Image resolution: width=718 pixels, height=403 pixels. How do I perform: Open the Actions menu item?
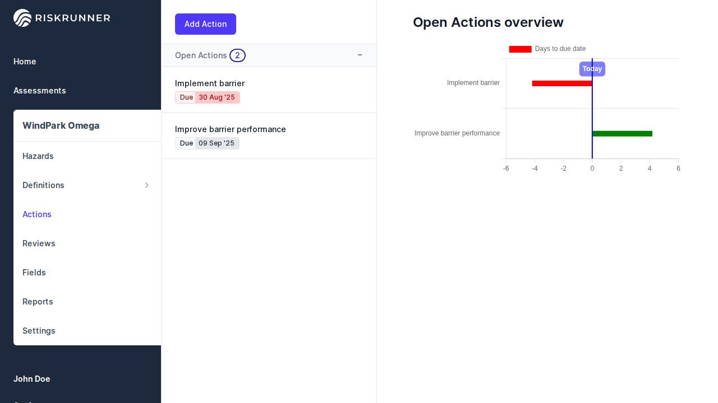click(37, 214)
